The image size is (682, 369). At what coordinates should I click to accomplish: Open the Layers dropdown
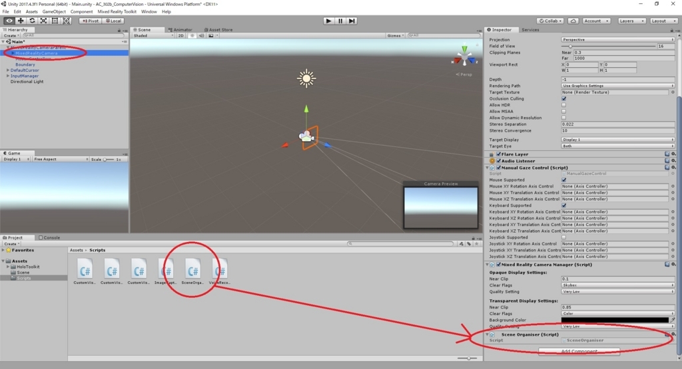click(631, 21)
